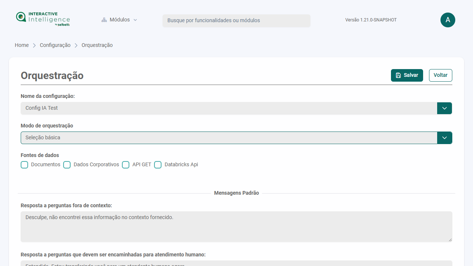Image resolution: width=473 pixels, height=266 pixels.
Task: Click the Fontes de dados label
Action: [40, 155]
